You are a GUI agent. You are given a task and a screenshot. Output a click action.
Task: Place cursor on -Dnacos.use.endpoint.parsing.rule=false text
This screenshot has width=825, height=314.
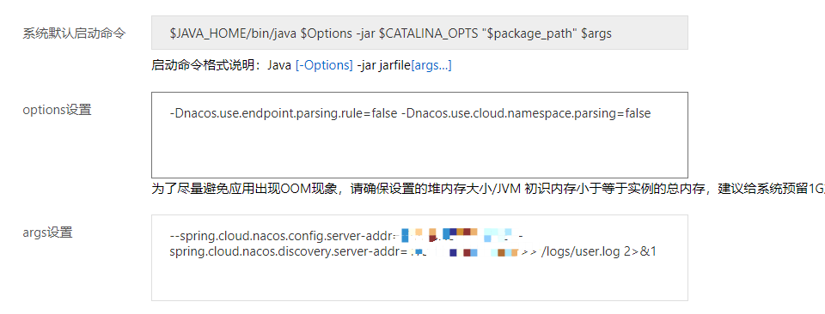(x=283, y=113)
